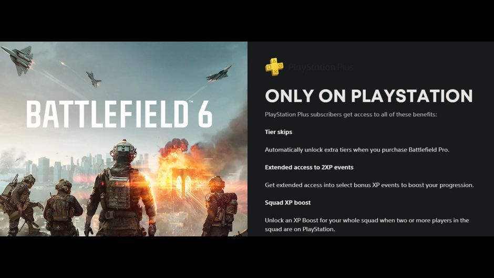
Task: Click the Extended access to 2XP events heading
Action: (309, 167)
